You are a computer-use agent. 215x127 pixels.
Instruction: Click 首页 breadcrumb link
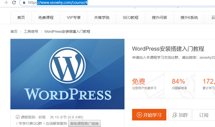point(14,31)
